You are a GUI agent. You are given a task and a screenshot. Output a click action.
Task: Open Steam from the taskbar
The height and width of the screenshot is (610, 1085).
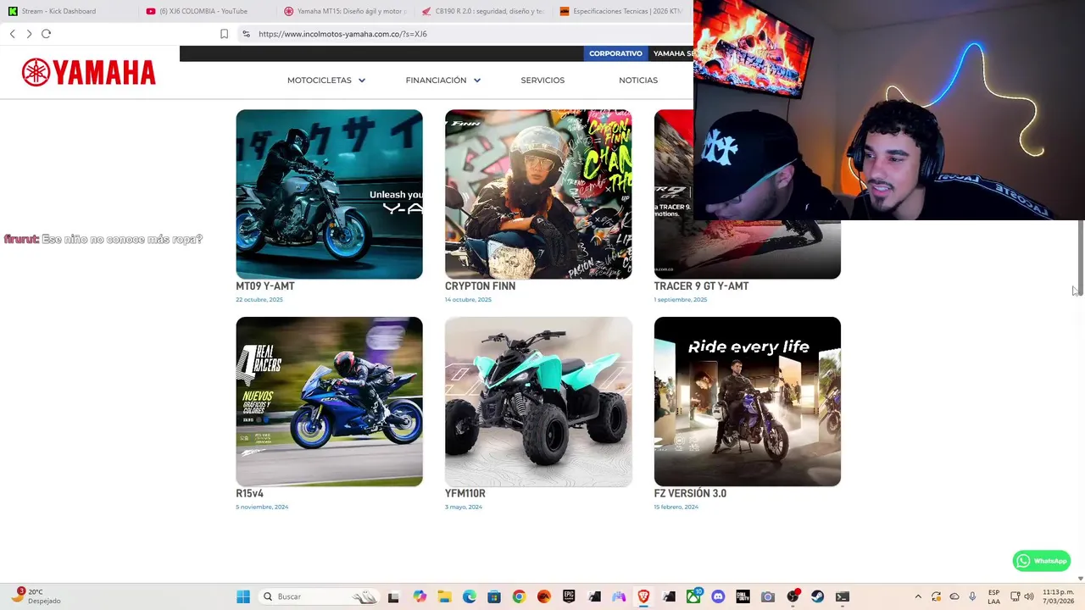click(x=818, y=596)
